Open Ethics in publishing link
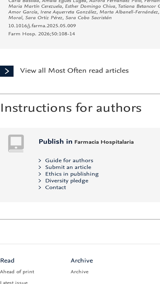Viewport: 160px width, 284px height. tap(72, 174)
